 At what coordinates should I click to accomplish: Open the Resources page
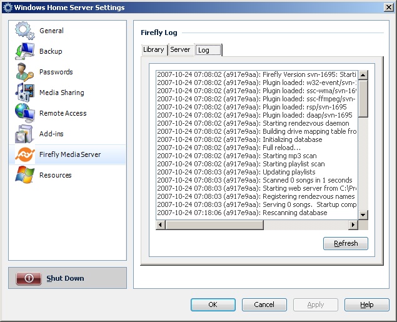click(68, 175)
